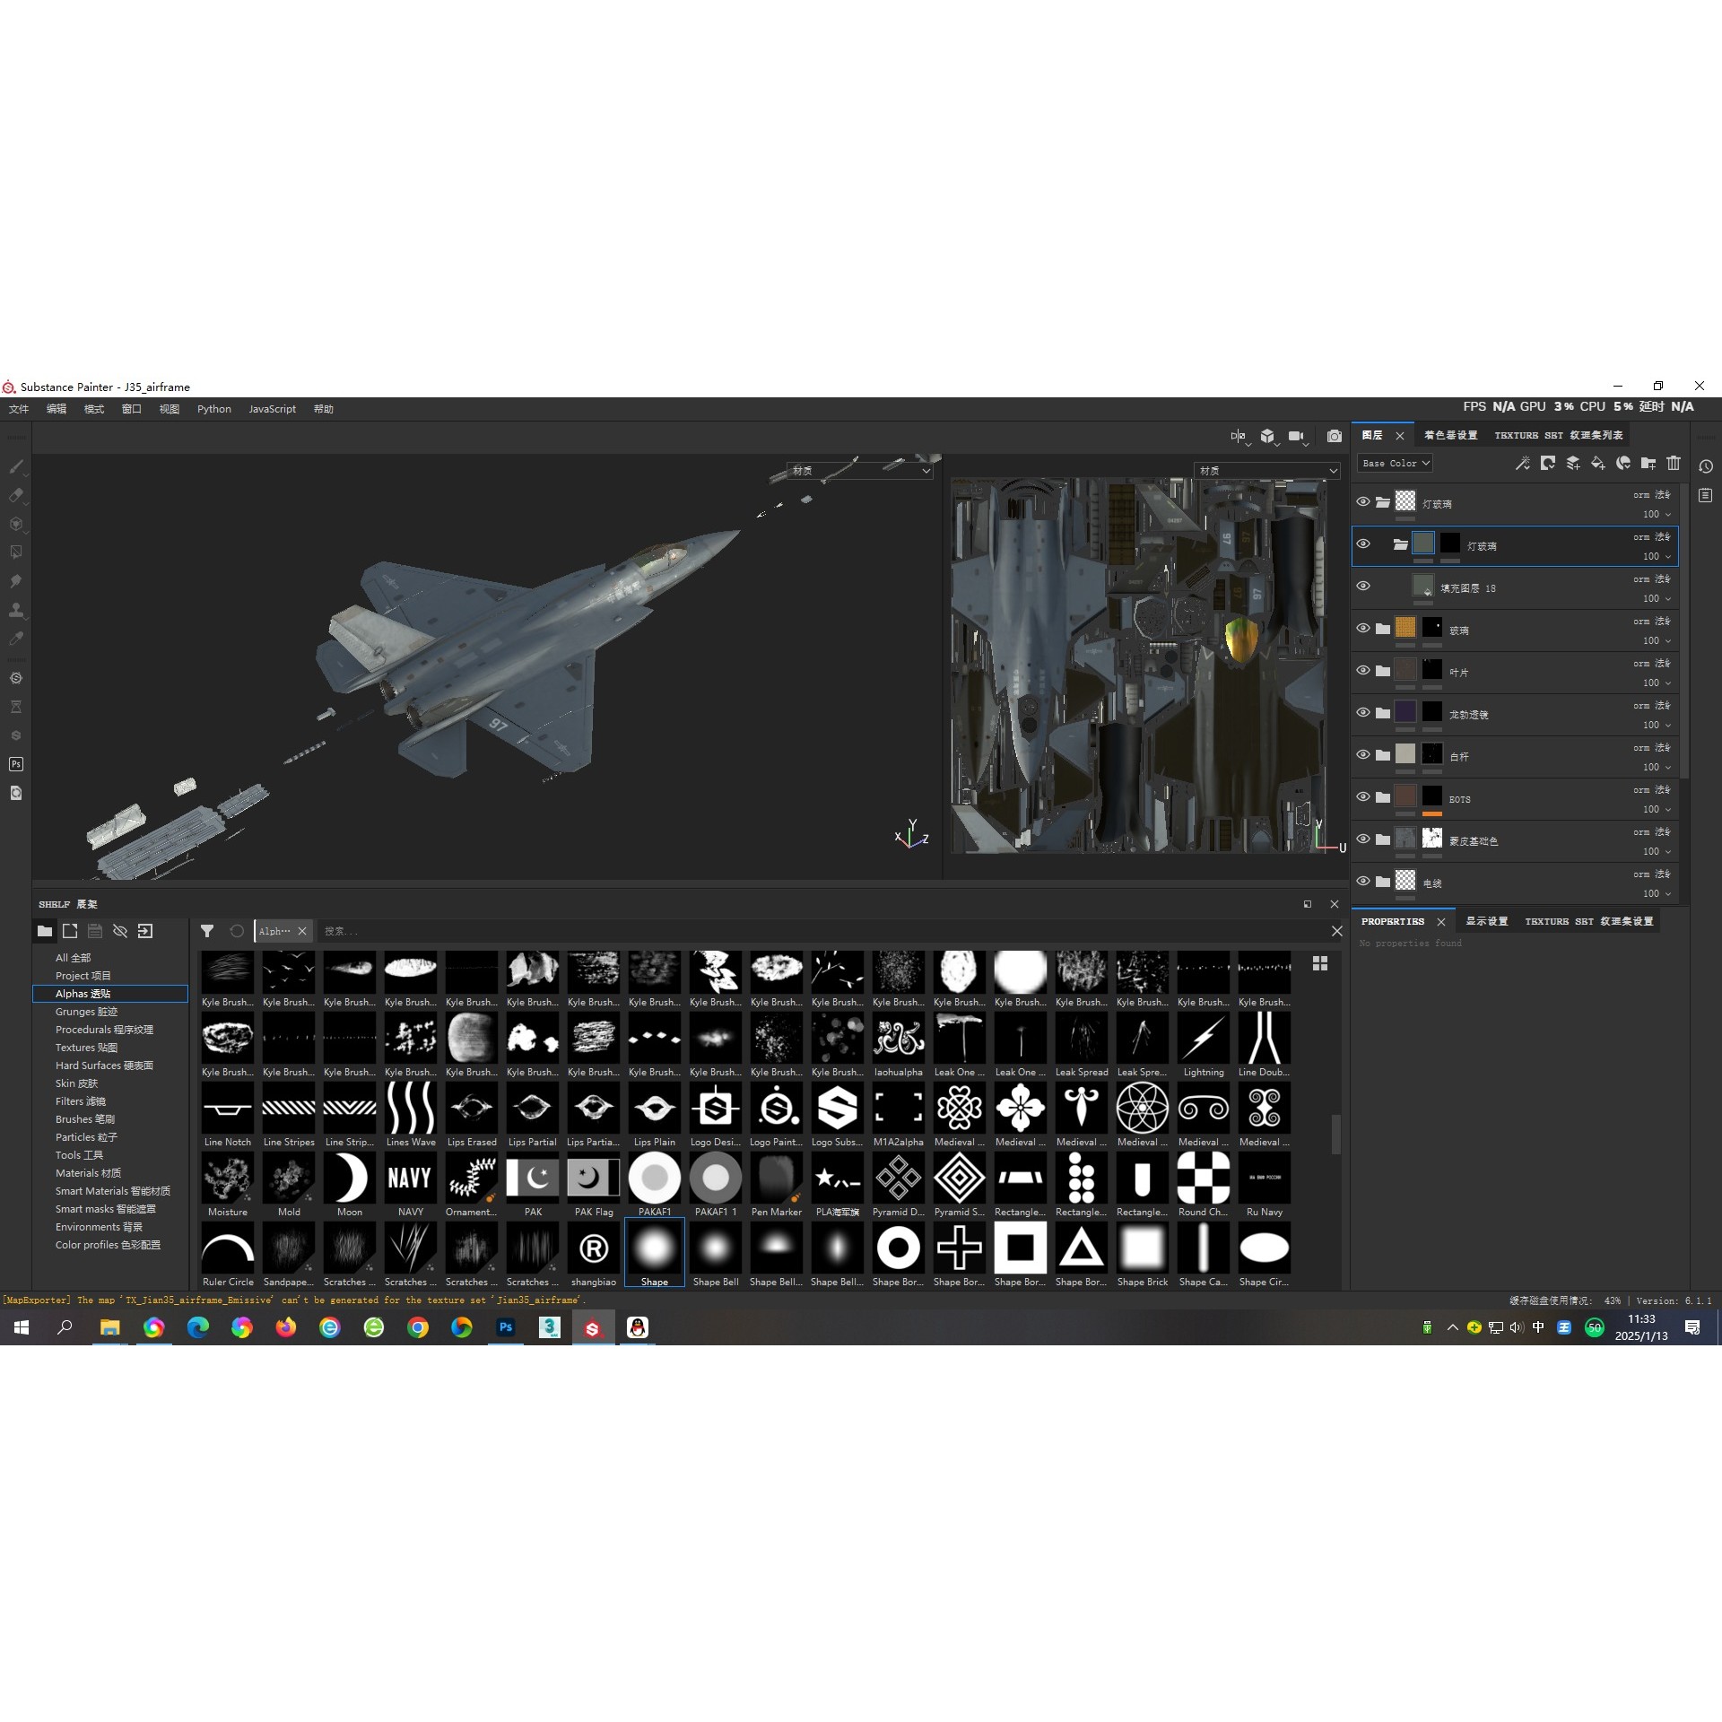
Task: Add a new layer in the layers panel
Action: pos(1572,464)
